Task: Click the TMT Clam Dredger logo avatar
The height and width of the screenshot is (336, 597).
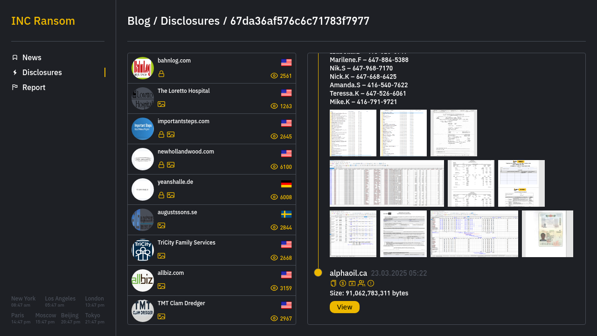Action: tap(143, 311)
